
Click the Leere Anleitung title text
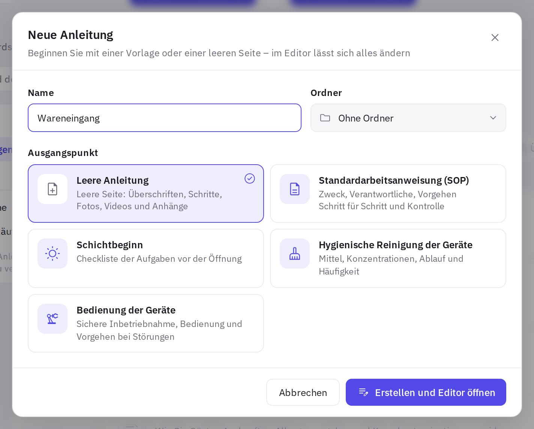pos(112,180)
